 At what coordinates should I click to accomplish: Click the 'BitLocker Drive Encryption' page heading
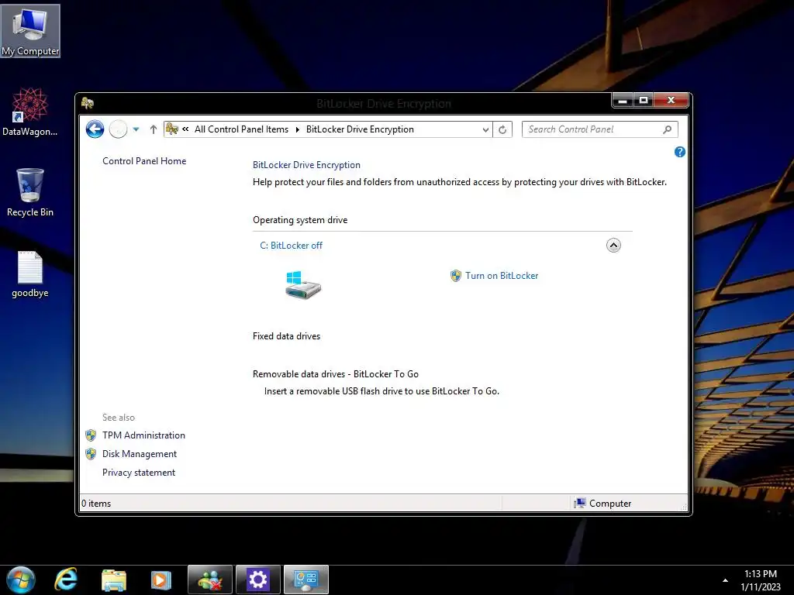point(306,165)
